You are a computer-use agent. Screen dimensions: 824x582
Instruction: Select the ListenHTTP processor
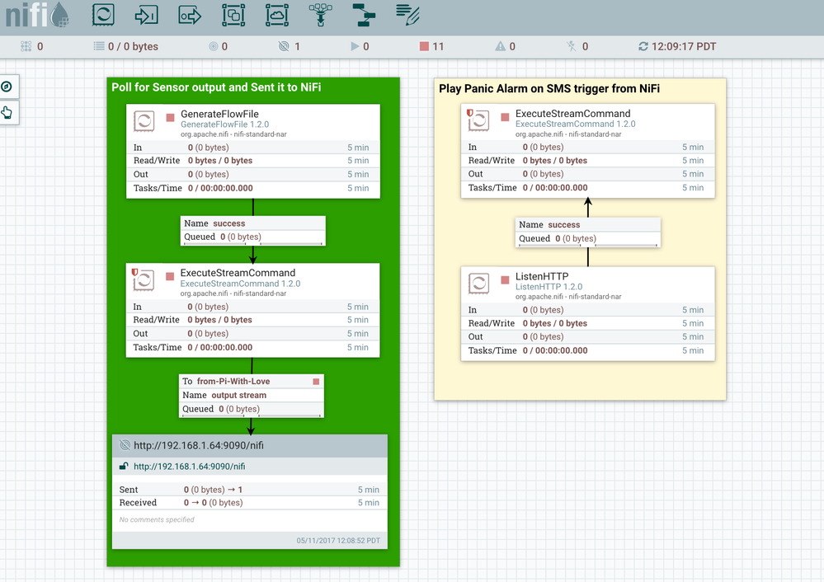point(588,313)
